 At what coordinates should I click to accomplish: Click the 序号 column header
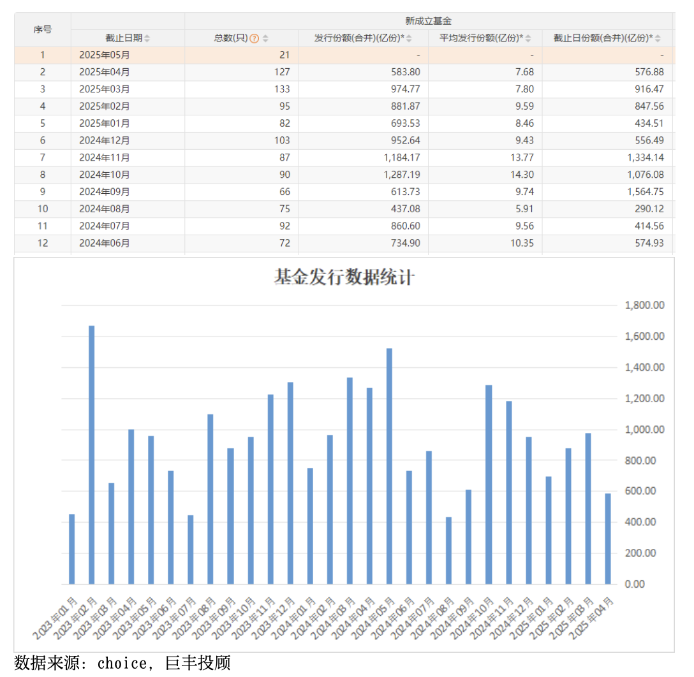click(x=43, y=29)
